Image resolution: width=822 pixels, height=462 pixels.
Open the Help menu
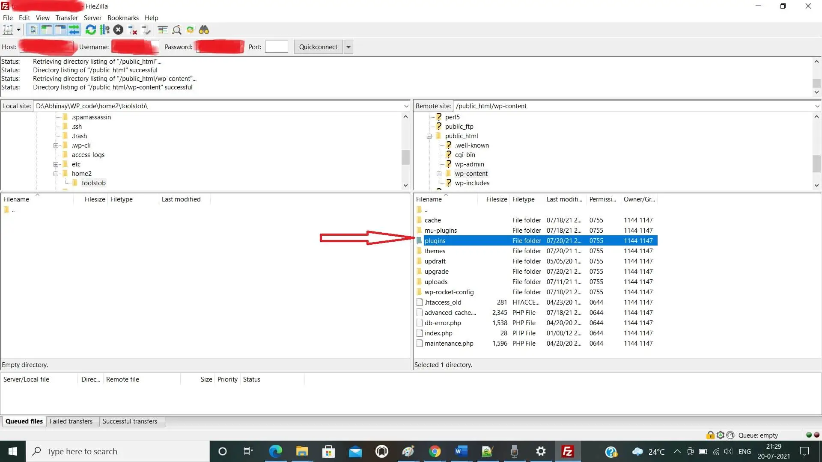[151, 18]
